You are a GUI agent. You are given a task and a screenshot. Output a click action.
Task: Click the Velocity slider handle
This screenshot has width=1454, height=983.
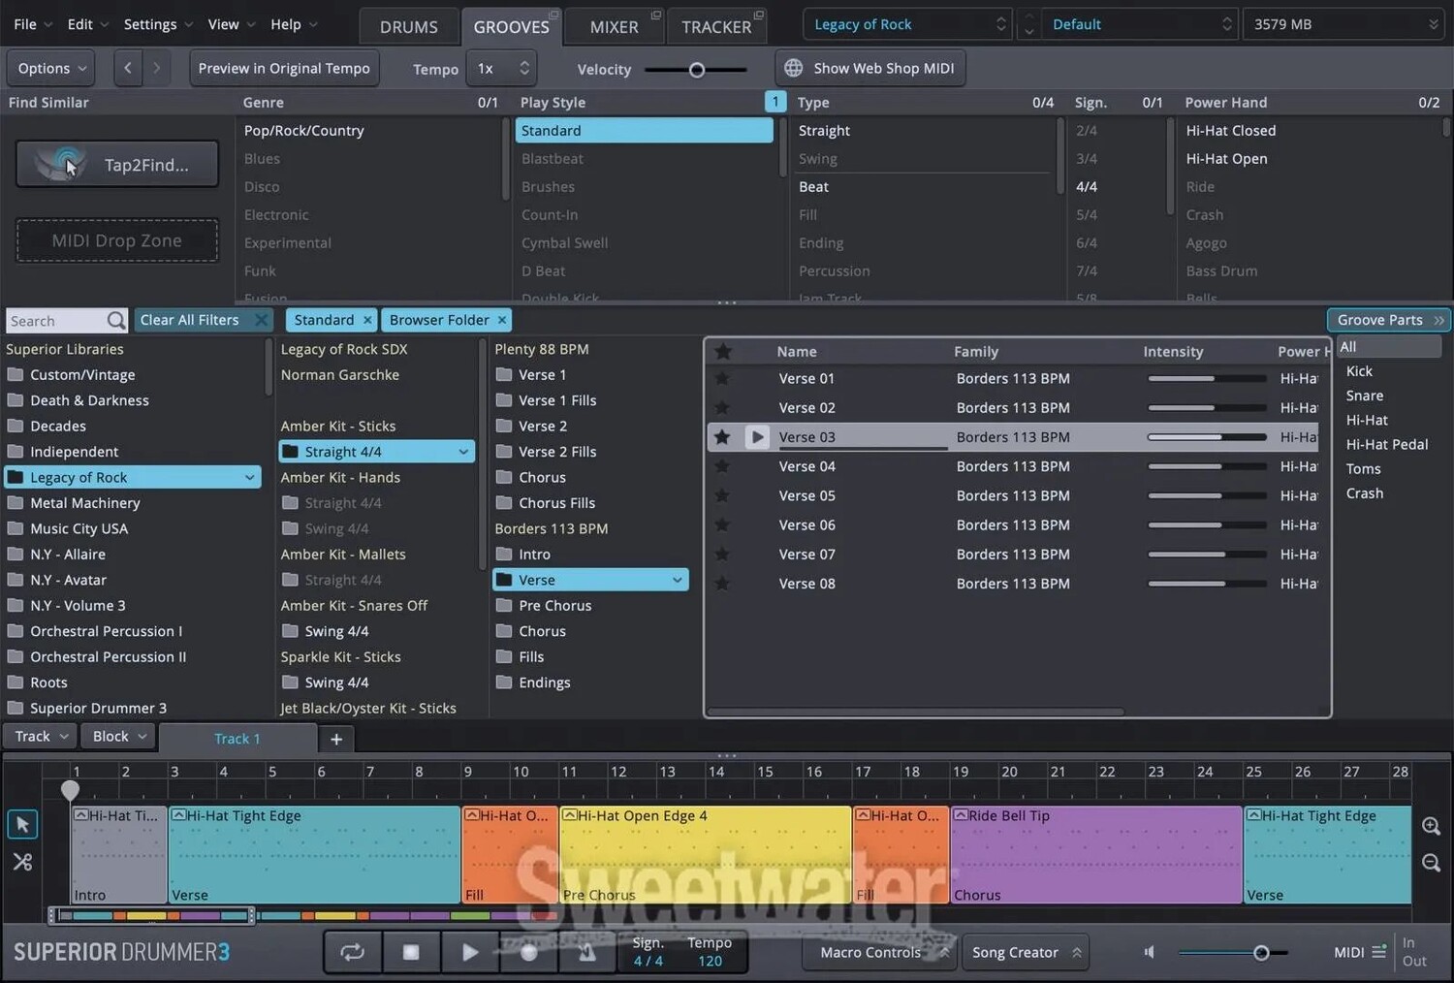(696, 69)
